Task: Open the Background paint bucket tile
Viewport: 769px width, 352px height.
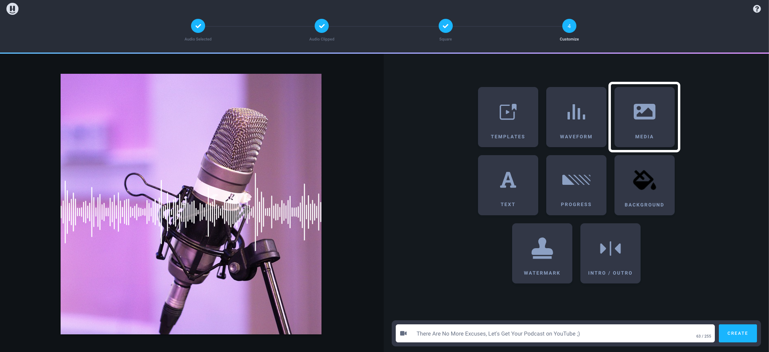Action: [x=644, y=185]
